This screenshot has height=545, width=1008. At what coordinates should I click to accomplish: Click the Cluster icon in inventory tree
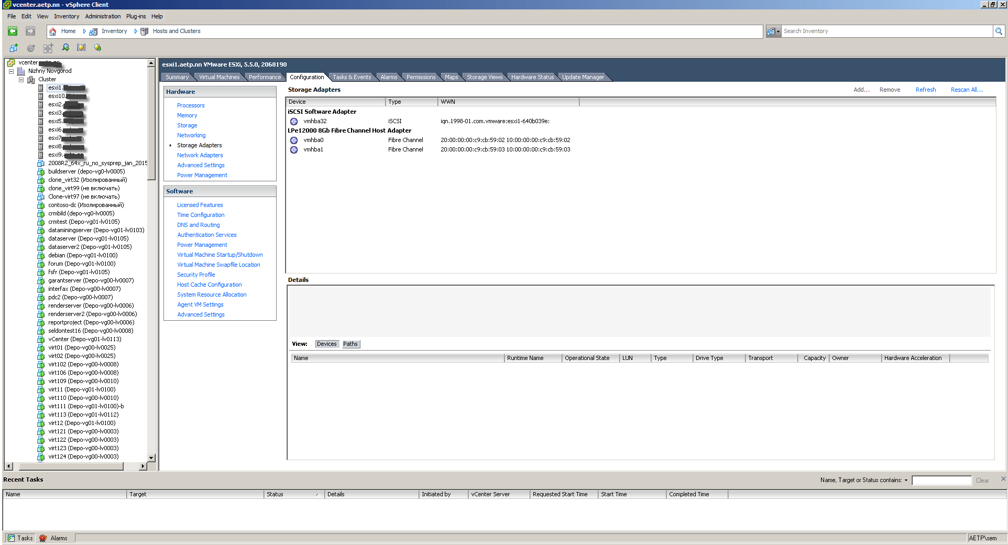31,80
